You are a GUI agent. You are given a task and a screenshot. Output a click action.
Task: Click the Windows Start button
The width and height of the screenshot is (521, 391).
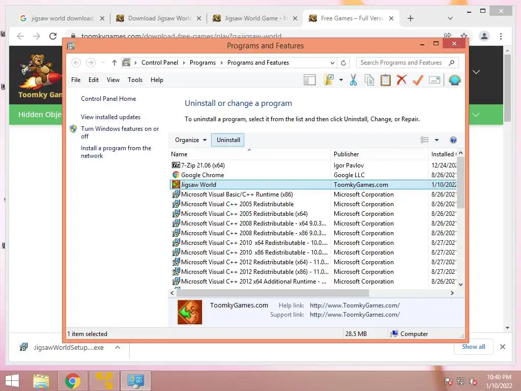12,381
